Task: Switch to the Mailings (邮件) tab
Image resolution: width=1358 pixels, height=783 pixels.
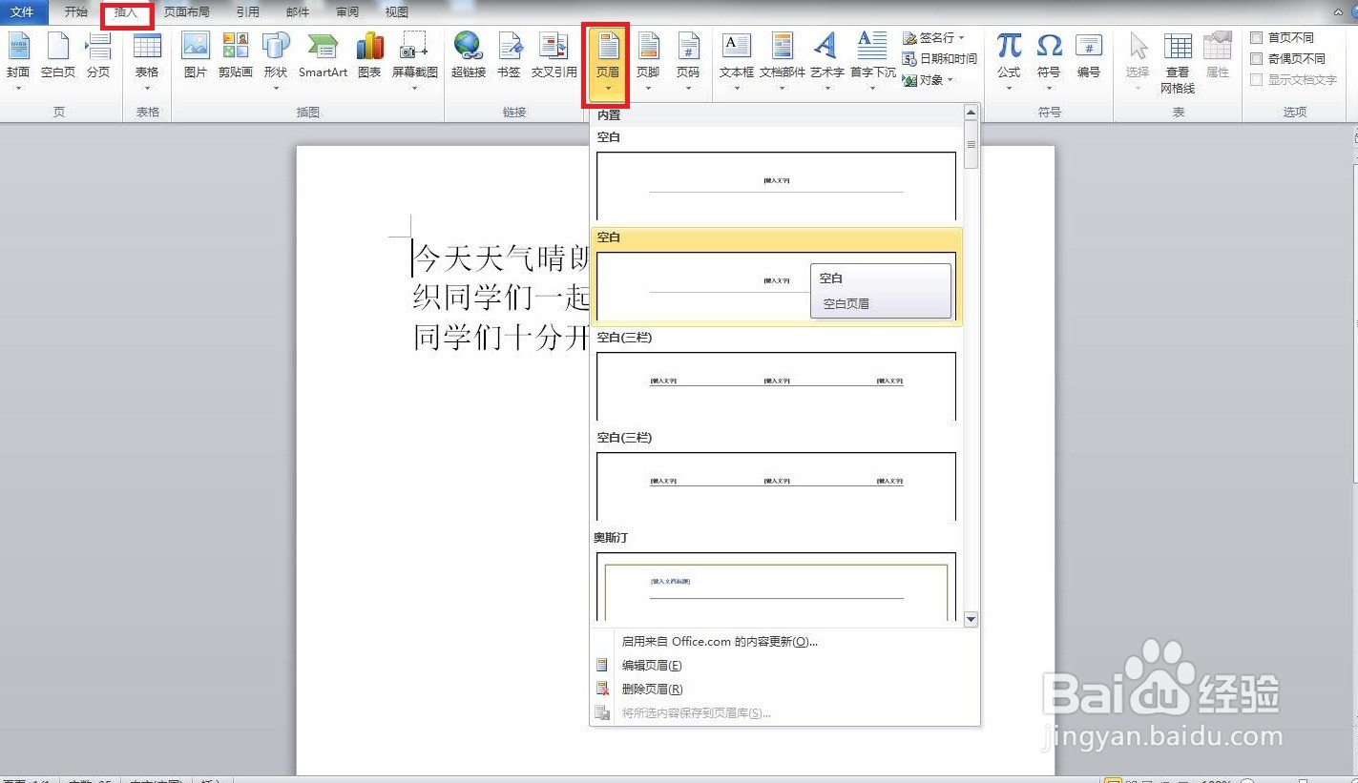Action: 298,12
